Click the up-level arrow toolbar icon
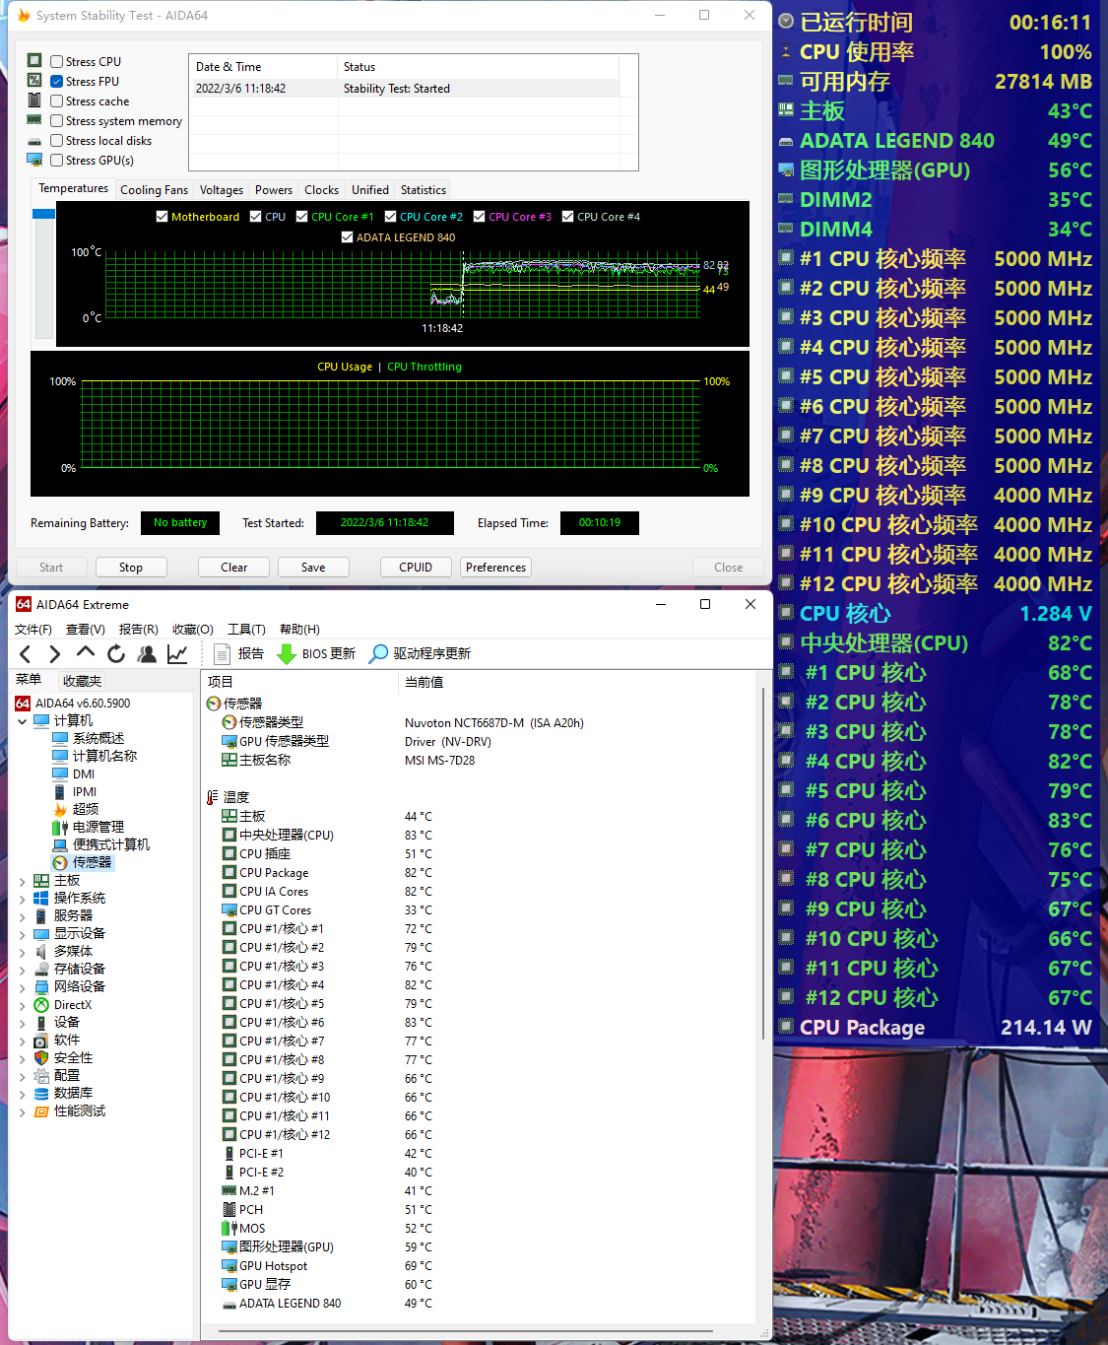This screenshot has height=1345, width=1108. (x=86, y=653)
